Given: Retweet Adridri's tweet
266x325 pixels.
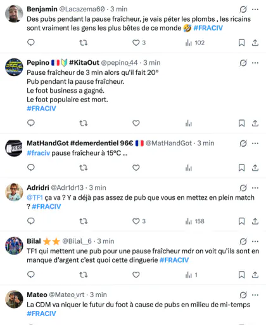Looking at the screenshot, I should 84,221.
